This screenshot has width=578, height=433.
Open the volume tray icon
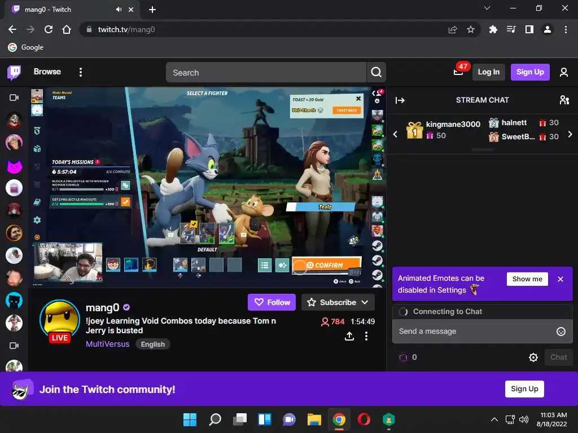pos(523,419)
